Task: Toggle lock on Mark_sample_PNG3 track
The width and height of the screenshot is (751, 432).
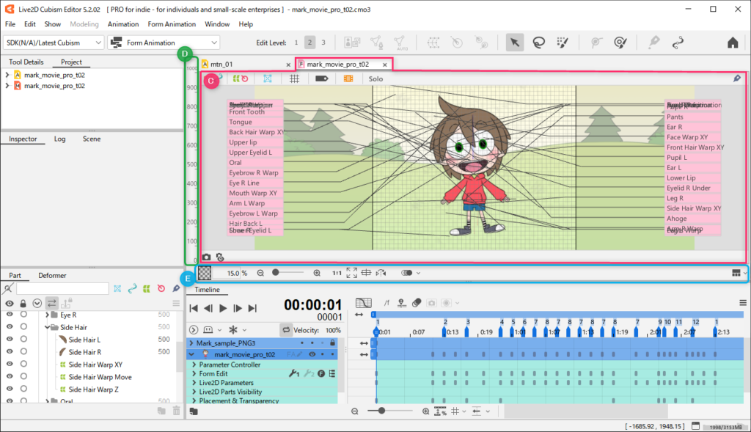Action: 332,343
